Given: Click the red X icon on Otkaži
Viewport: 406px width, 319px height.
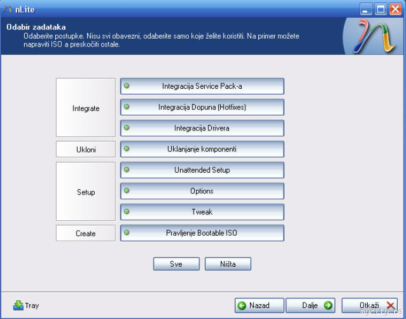Looking at the screenshot, I should 391,305.
